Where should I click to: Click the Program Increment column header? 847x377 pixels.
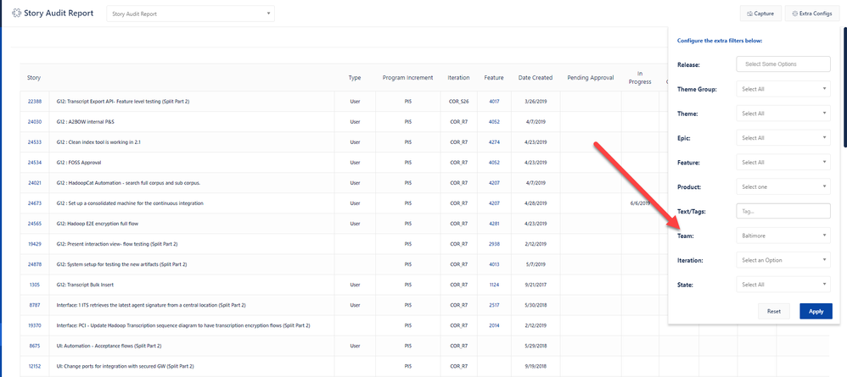408,78
